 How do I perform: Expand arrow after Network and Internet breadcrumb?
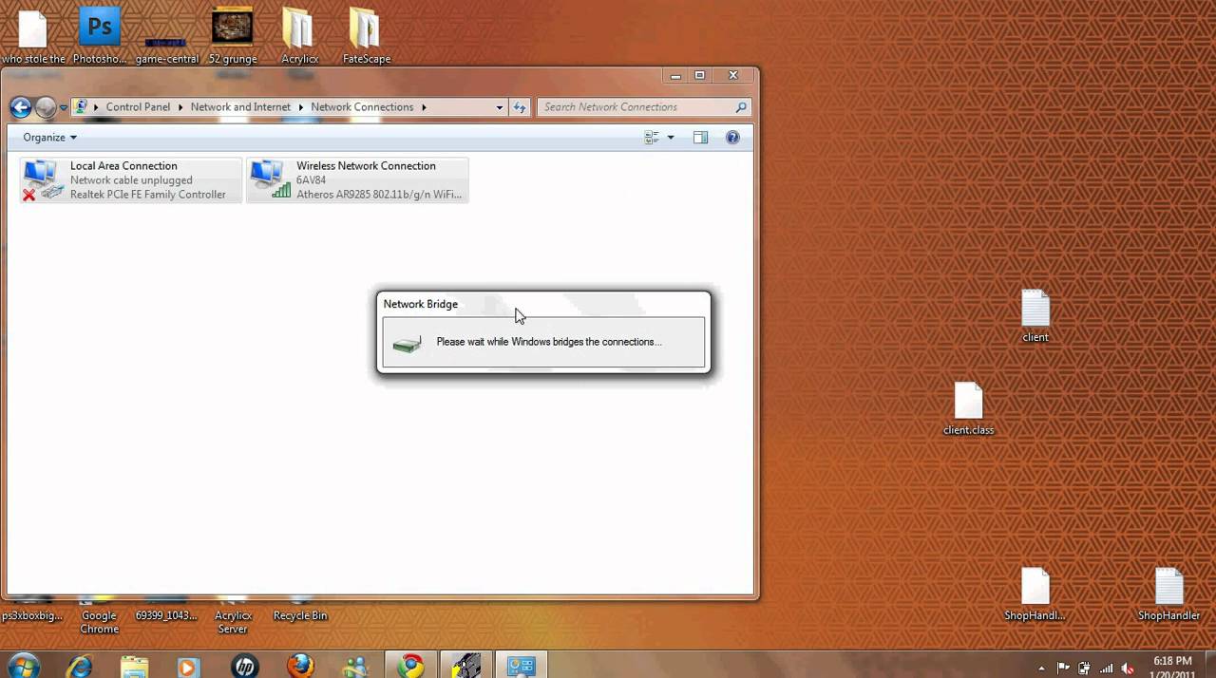[301, 107]
